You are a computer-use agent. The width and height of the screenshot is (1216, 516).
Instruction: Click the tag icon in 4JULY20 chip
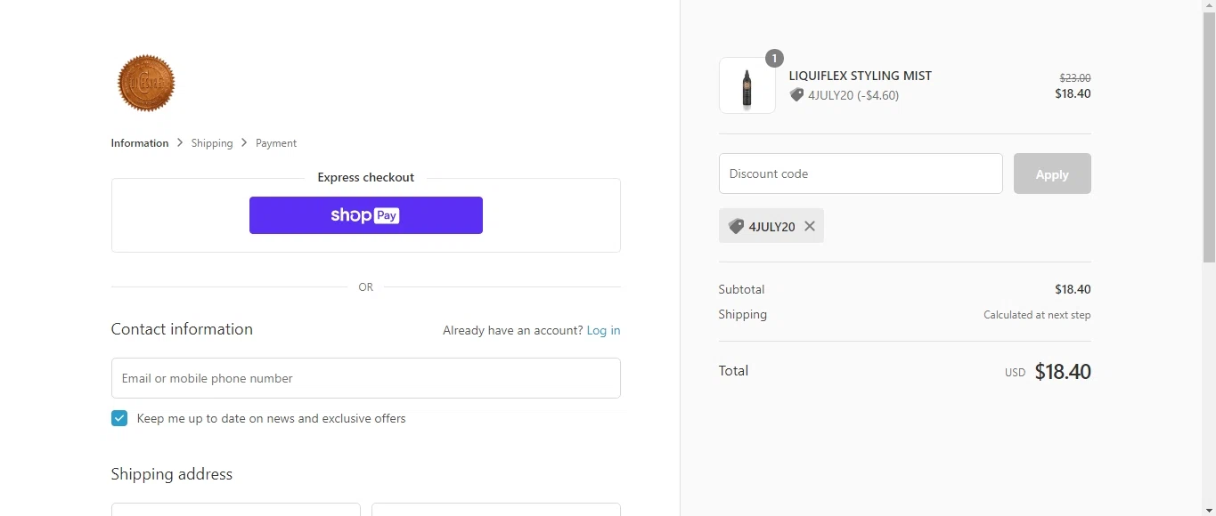click(x=736, y=226)
